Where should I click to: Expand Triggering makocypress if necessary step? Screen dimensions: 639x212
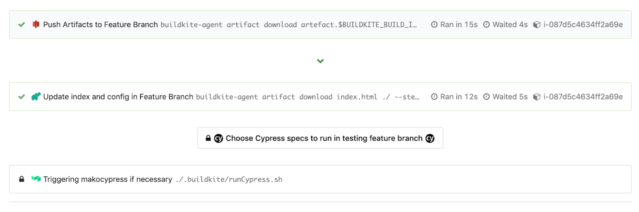[108, 179]
